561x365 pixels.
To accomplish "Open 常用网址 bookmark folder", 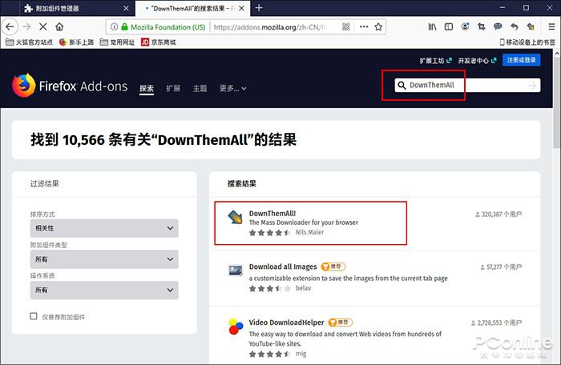I will pos(117,42).
